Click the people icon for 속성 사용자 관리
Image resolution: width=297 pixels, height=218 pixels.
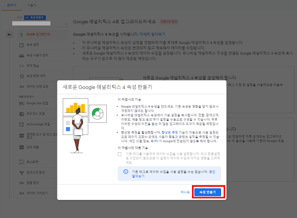coord(21,56)
